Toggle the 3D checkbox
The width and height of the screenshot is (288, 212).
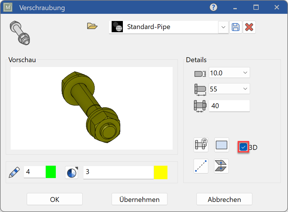tap(243, 147)
